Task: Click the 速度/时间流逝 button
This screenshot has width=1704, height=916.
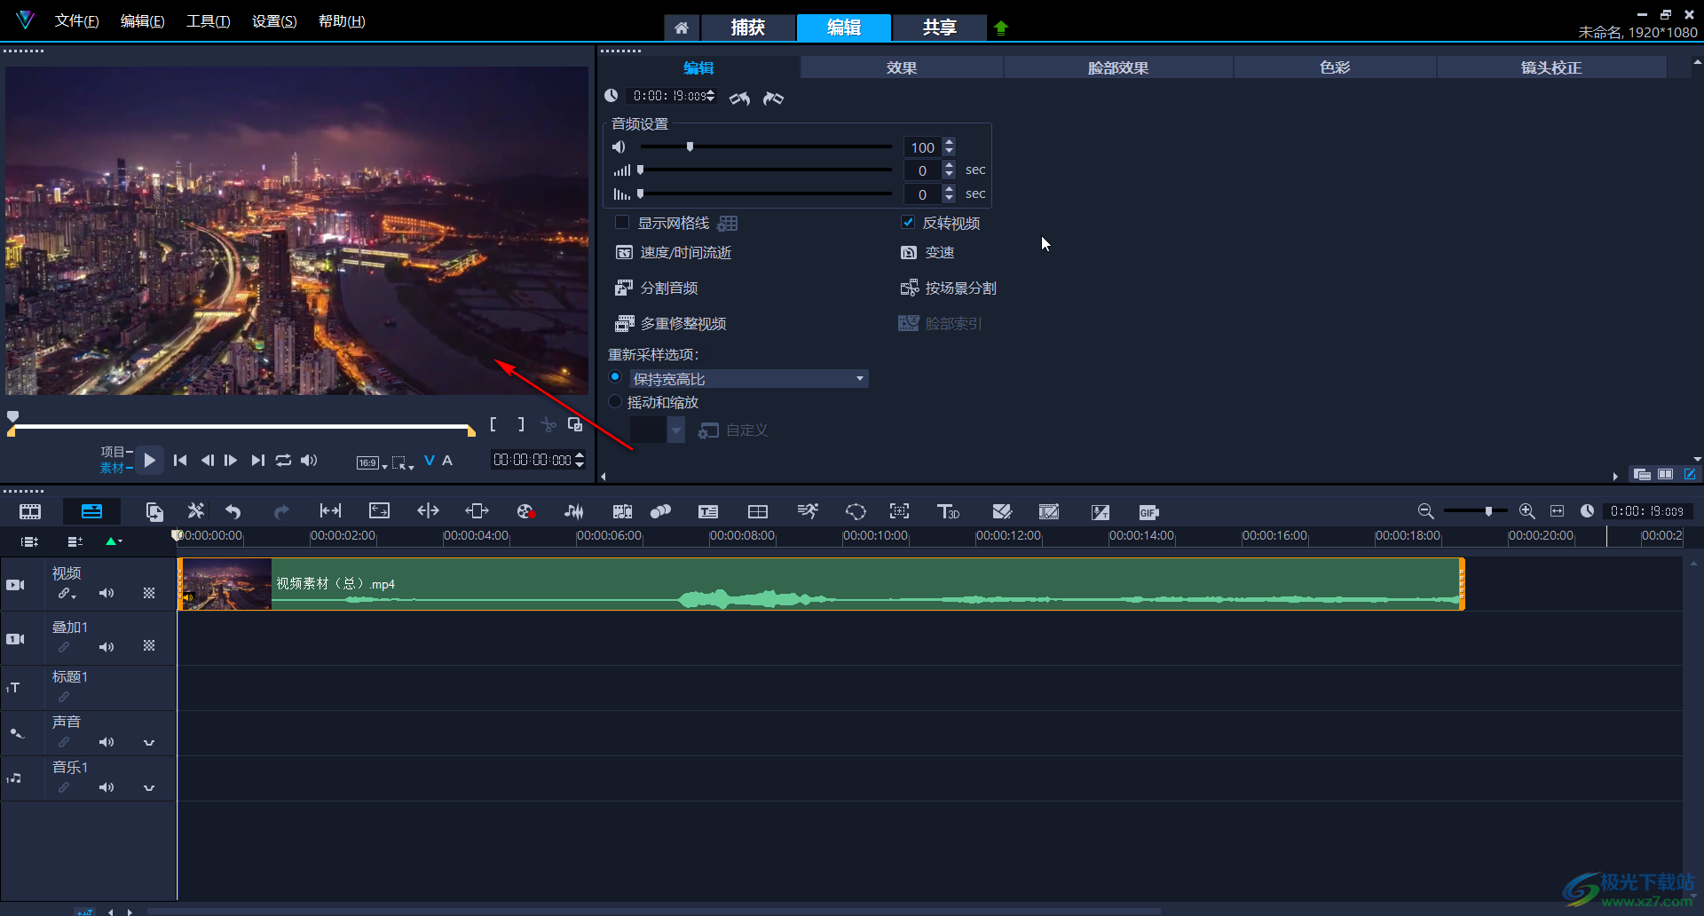Action: [x=674, y=252]
